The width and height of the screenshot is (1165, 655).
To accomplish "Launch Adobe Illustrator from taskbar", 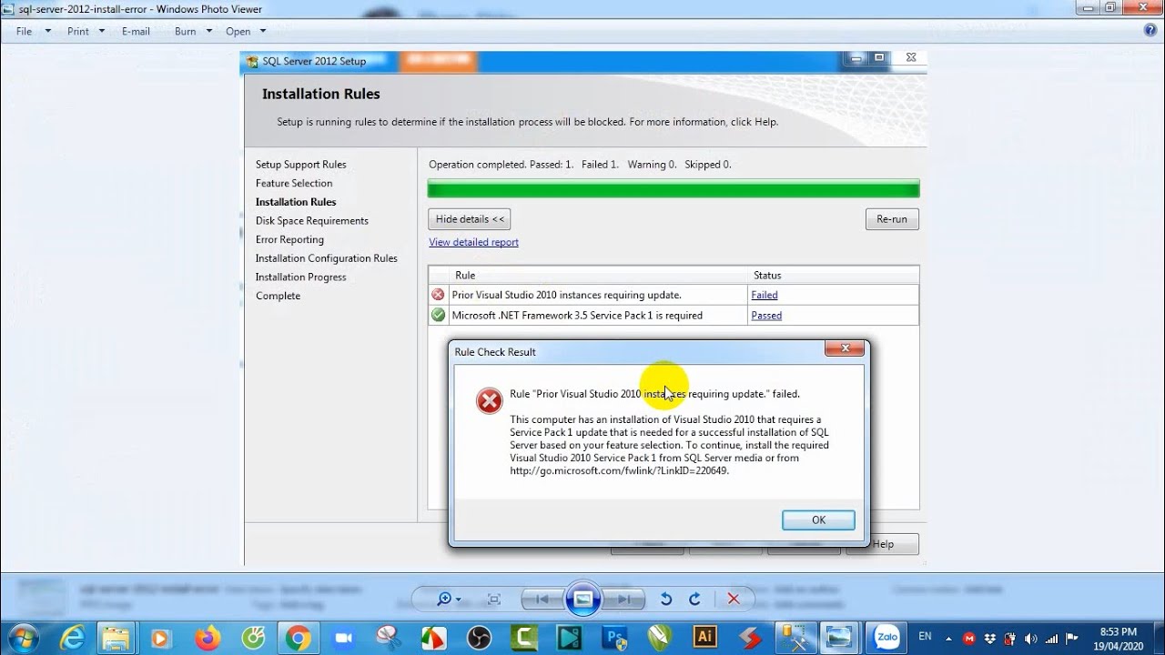I will click(x=704, y=638).
